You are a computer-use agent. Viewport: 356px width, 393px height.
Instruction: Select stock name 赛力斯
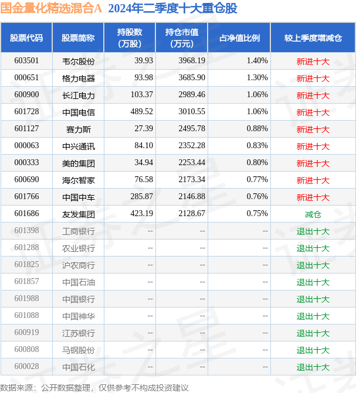tap(79, 129)
